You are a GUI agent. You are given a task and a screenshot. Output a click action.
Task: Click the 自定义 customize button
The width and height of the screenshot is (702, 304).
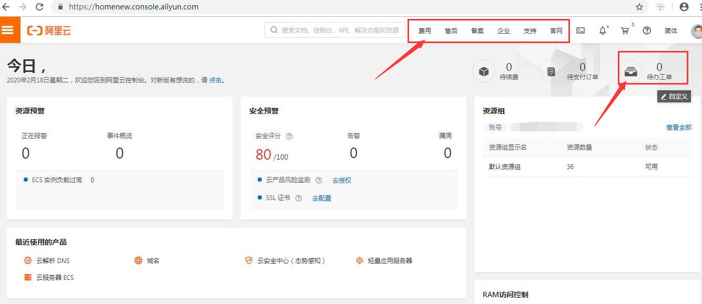point(674,97)
